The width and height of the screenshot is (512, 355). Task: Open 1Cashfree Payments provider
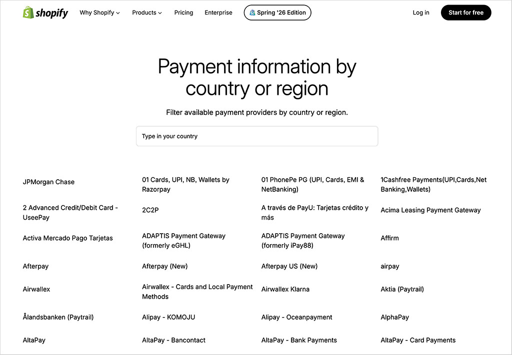click(x=433, y=185)
